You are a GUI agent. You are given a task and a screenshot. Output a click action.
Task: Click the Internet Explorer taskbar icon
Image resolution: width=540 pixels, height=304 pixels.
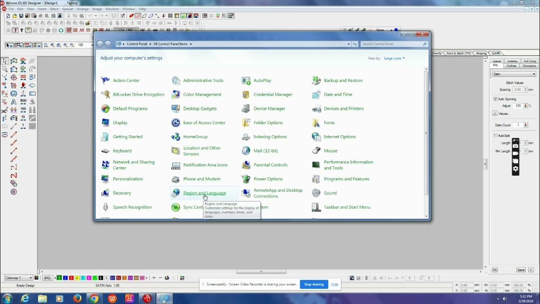(25, 299)
